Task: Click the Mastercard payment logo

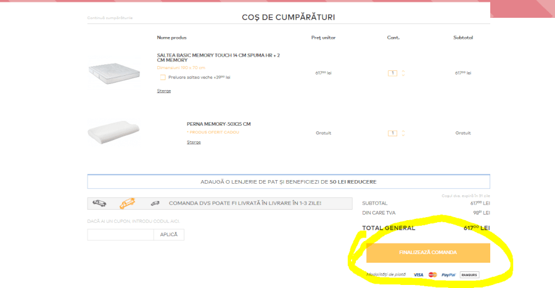Action: coord(432,274)
